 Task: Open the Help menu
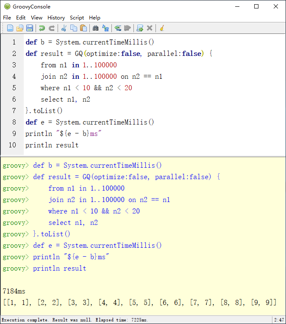pyautogui.click(x=94, y=18)
